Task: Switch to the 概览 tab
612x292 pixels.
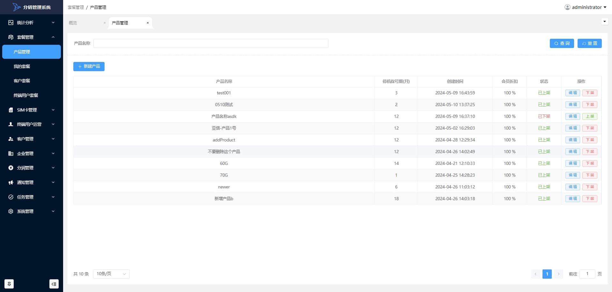Action: click(x=73, y=23)
